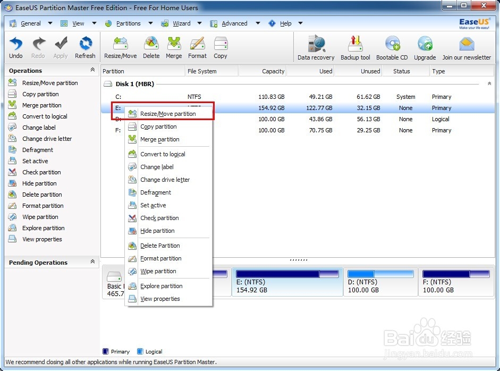Click the Primary legend color swatch
500x371 pixels.
(106, 351)
